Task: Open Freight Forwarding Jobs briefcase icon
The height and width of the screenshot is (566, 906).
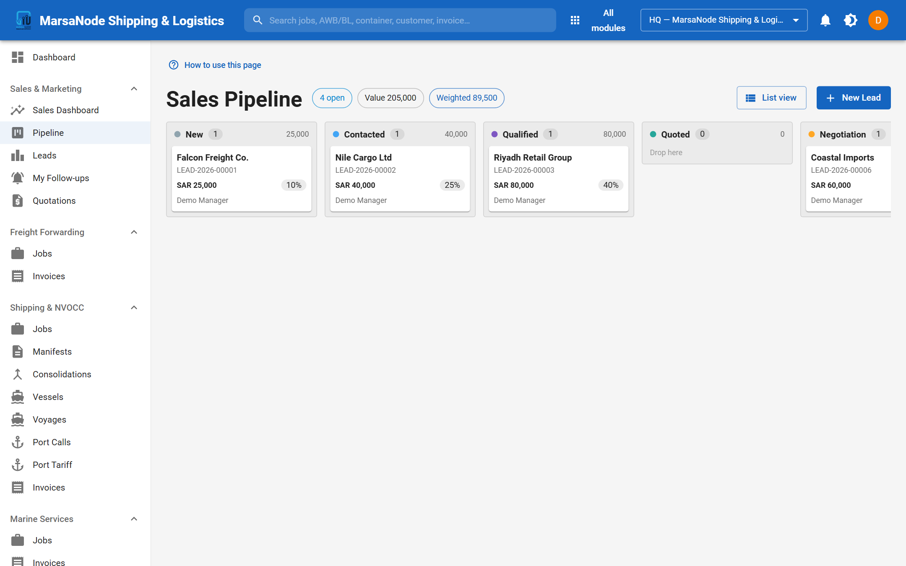Action: tap(18, 254)
